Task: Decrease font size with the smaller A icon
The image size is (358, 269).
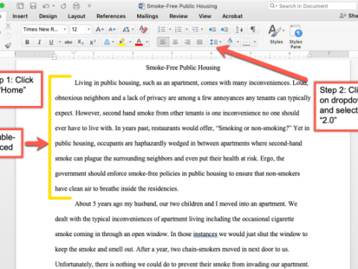Action: point(112,30)
